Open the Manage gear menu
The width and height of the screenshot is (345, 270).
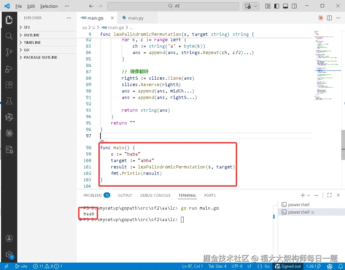point(9,254)
